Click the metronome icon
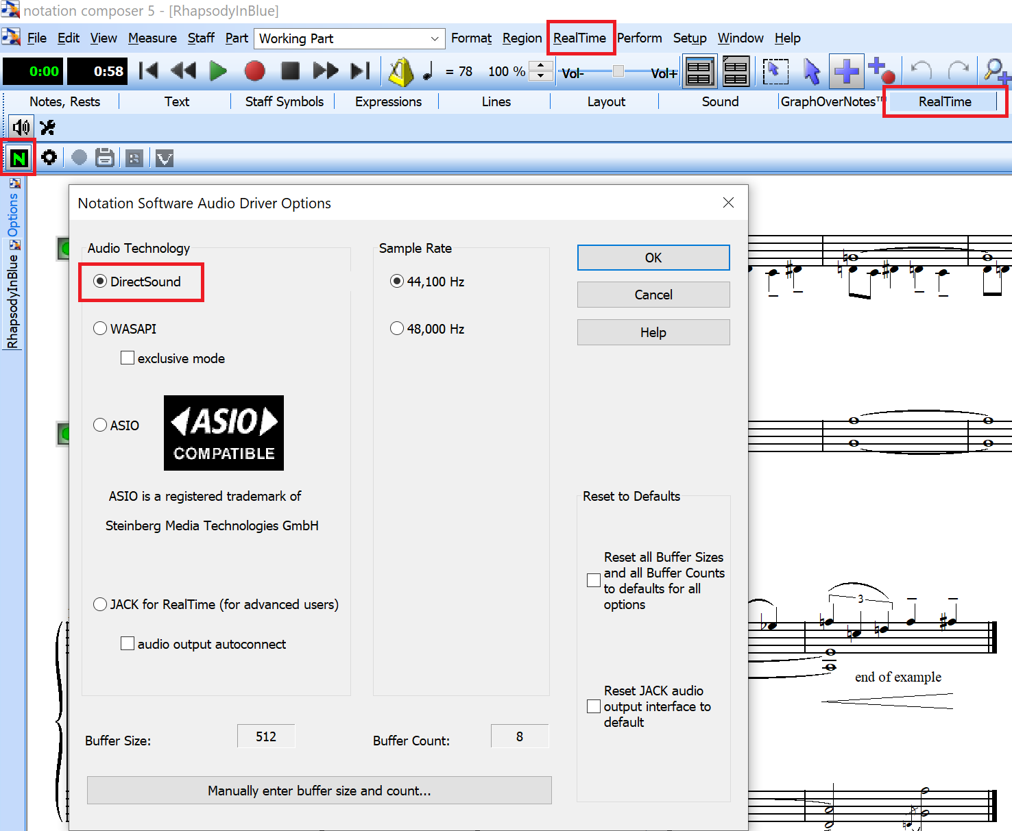Image resolution: width=1012 pixels, height=831 pixels. pyautogui.click(x=400, y=71)
